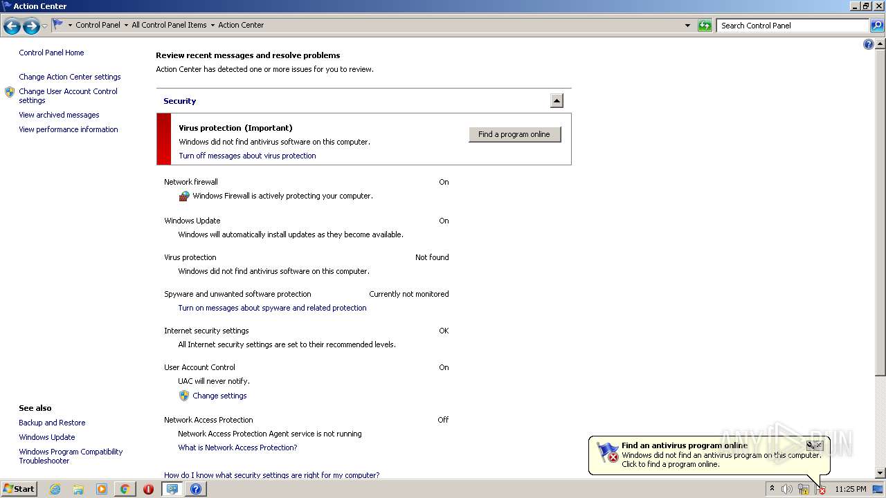Open Change User Account Control settings link
Image resolution: width=886 pixels, height=498 pixels.
(x=68, y=95)
